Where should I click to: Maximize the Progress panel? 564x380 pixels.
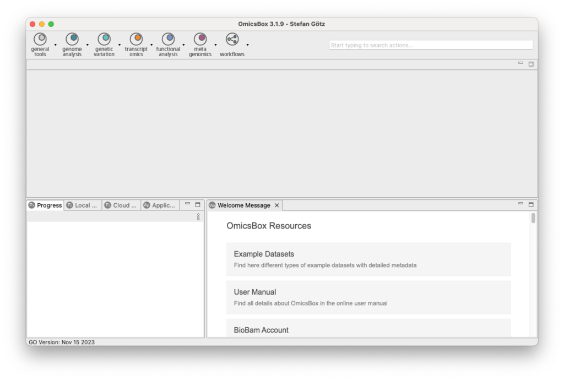point(198,204)
